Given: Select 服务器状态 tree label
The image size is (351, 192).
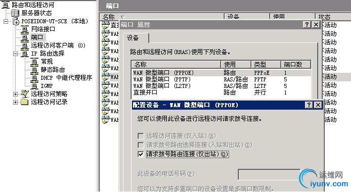Looking at the screenshot, I should tap(36, 13).
